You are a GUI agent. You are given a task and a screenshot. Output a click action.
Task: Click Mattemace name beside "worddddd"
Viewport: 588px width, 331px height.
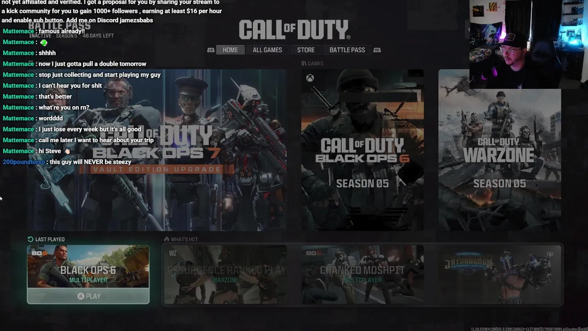[x=18, y=118]
